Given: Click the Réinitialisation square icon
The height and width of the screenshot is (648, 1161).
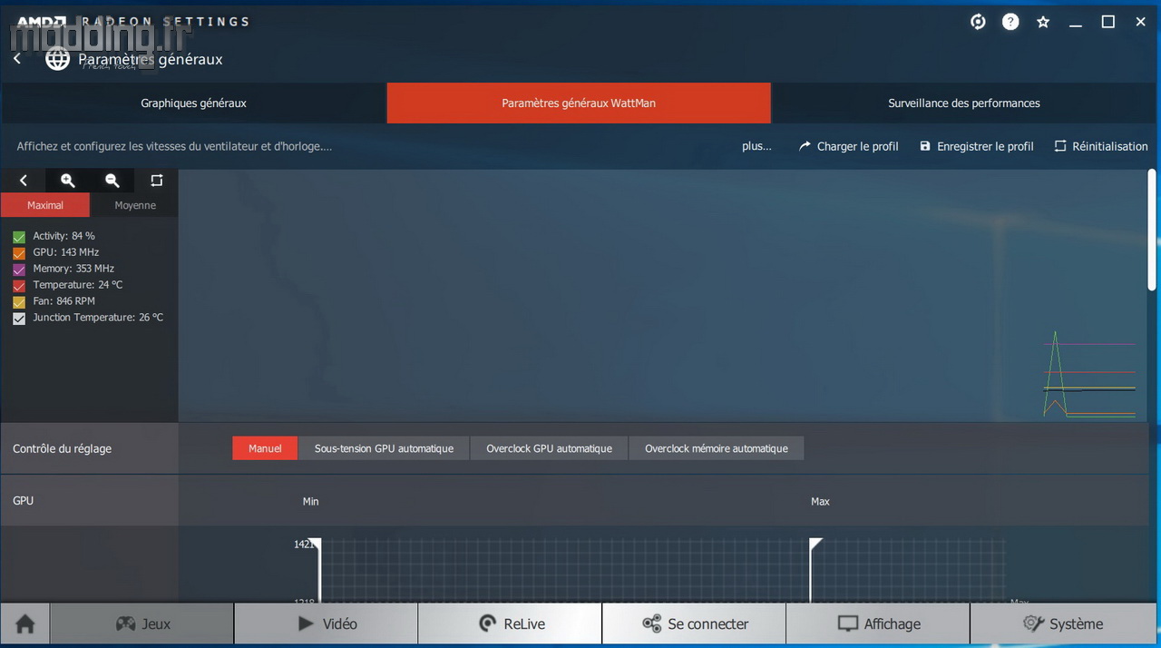Looking at the screenshot, I should [1060, 146].
